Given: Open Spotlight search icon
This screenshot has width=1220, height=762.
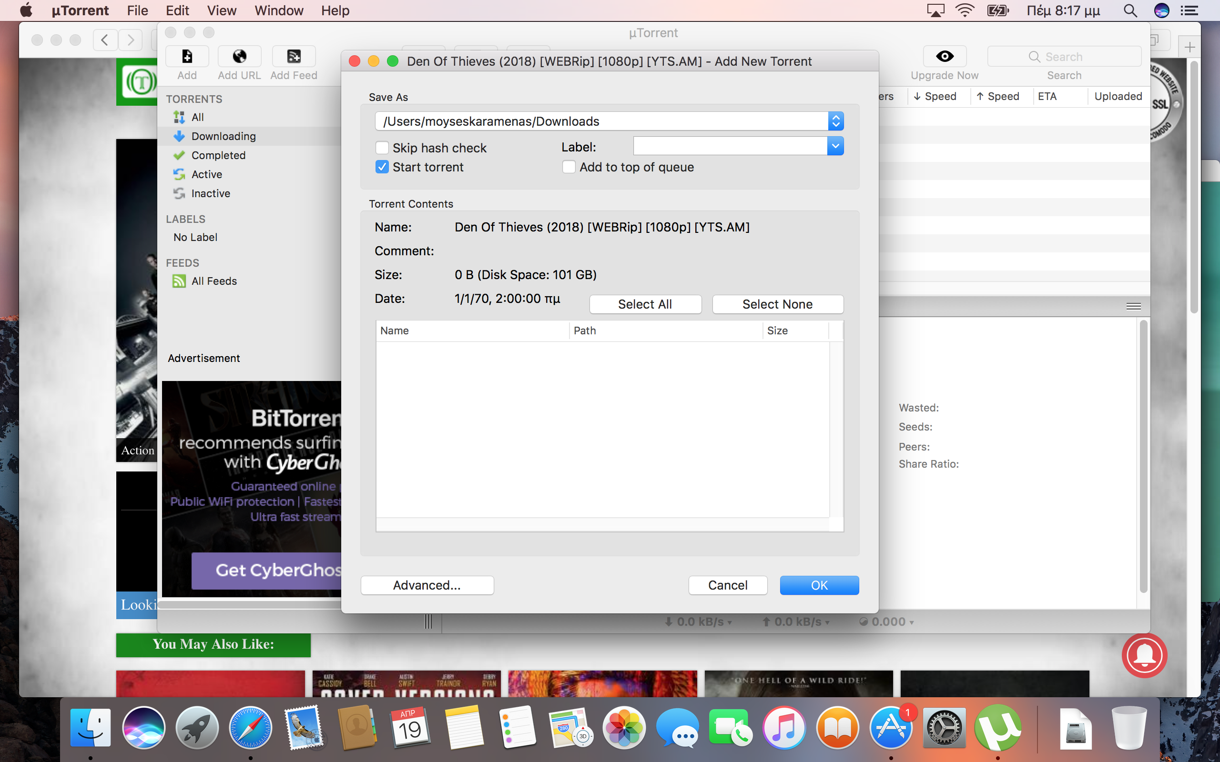Looking at the screenshot, I should coord(1130,10).
